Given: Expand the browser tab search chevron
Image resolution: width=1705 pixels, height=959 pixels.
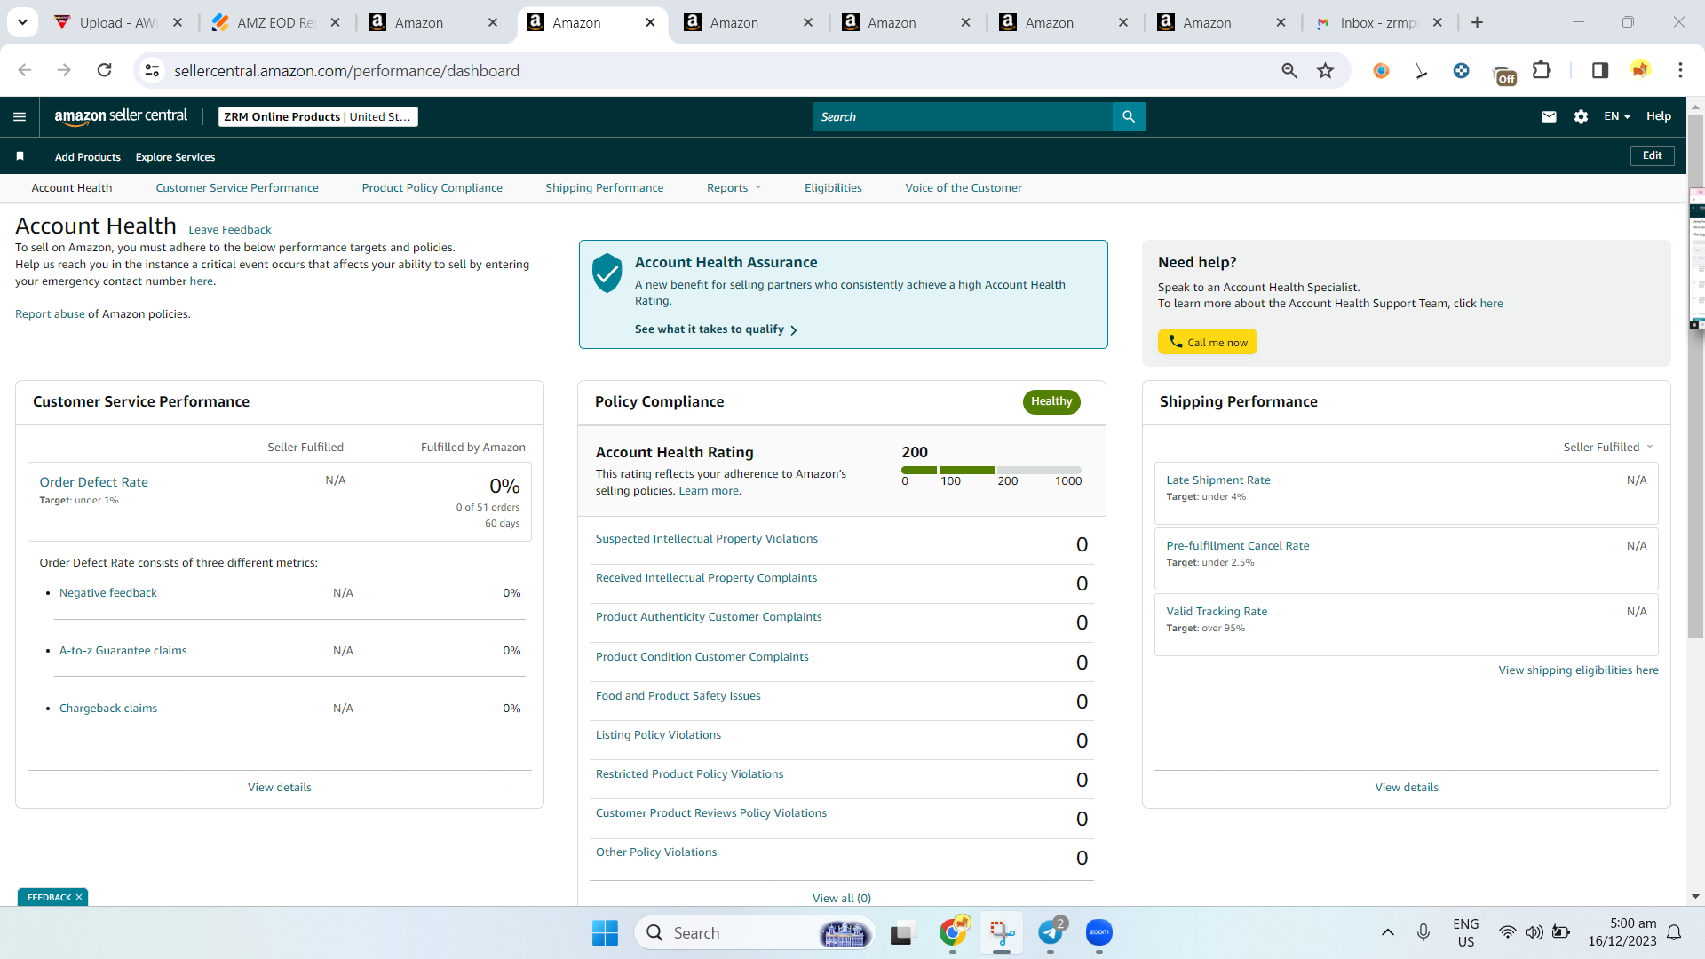Looking at the screenshot, I should 22,22.
